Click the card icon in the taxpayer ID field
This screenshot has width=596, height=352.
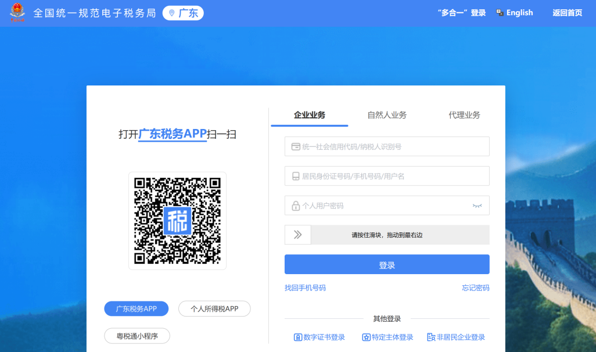295,147
